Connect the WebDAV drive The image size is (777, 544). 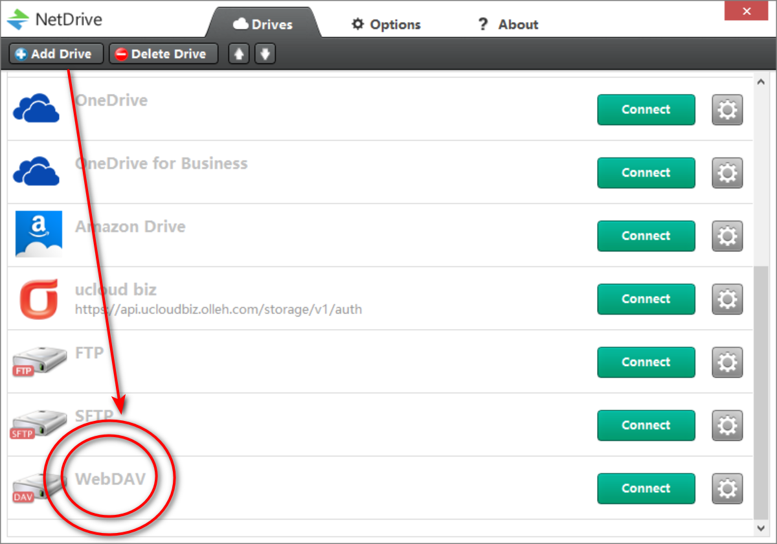(646, 488)
